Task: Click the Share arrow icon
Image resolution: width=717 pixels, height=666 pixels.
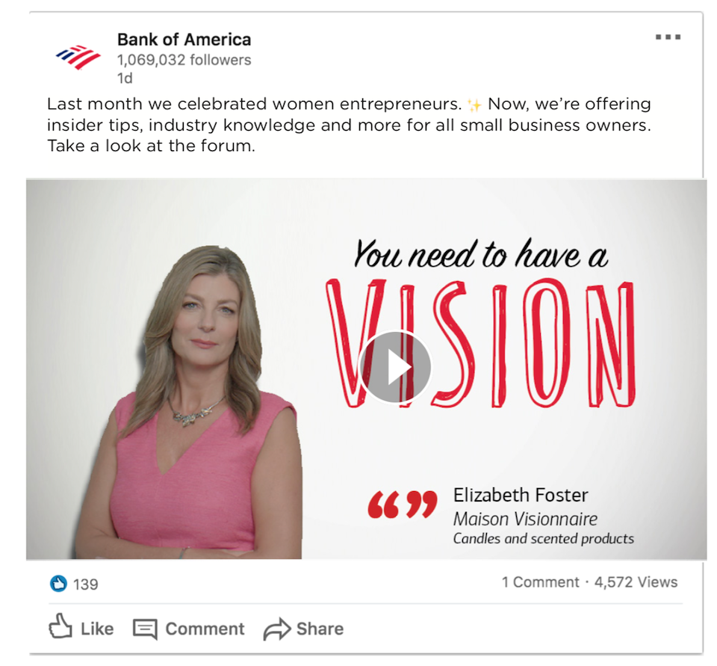Action: click(277, 629)
